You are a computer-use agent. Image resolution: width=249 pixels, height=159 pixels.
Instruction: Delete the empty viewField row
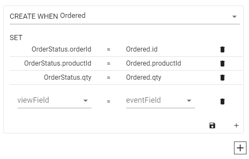[x=222, y=101]
